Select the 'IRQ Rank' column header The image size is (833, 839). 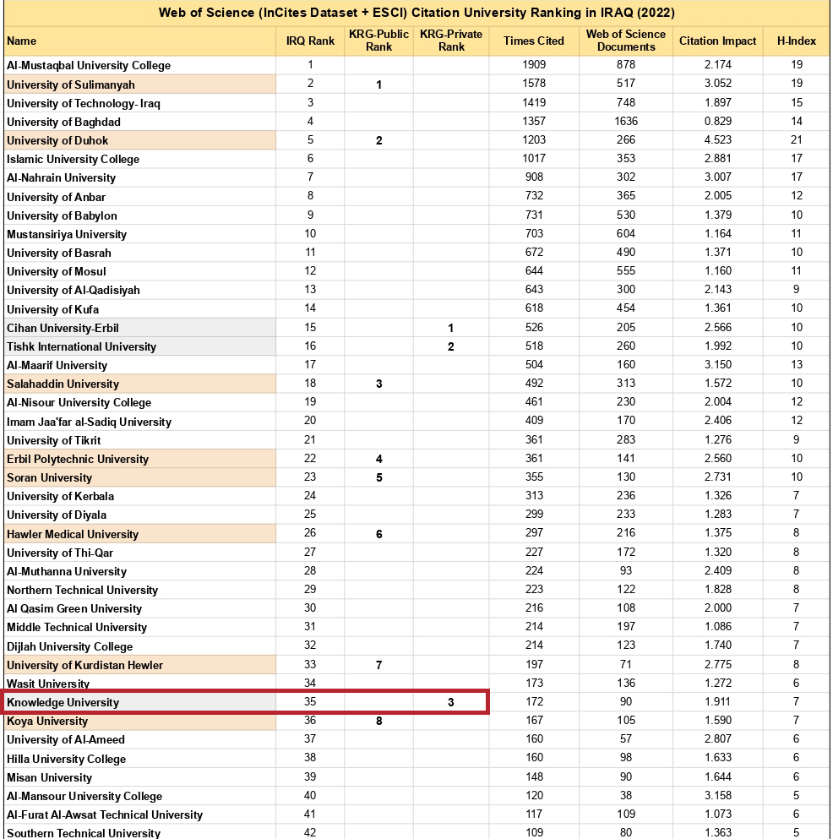[310, 41]
